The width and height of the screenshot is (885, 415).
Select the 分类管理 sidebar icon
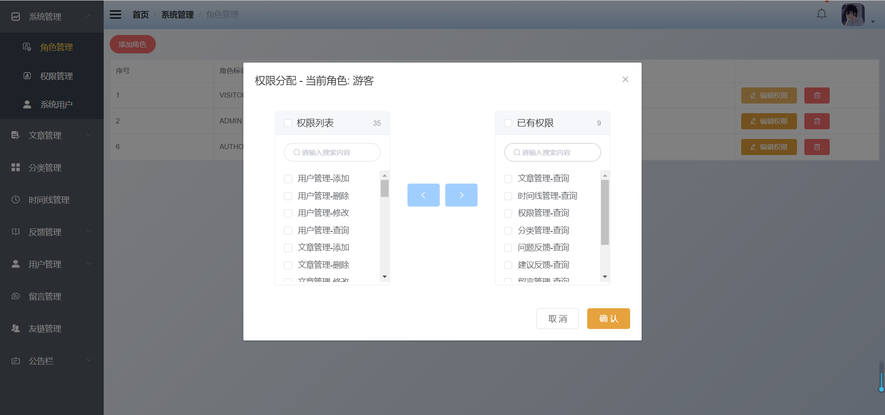pyautogui.click(x=15, y=167)
